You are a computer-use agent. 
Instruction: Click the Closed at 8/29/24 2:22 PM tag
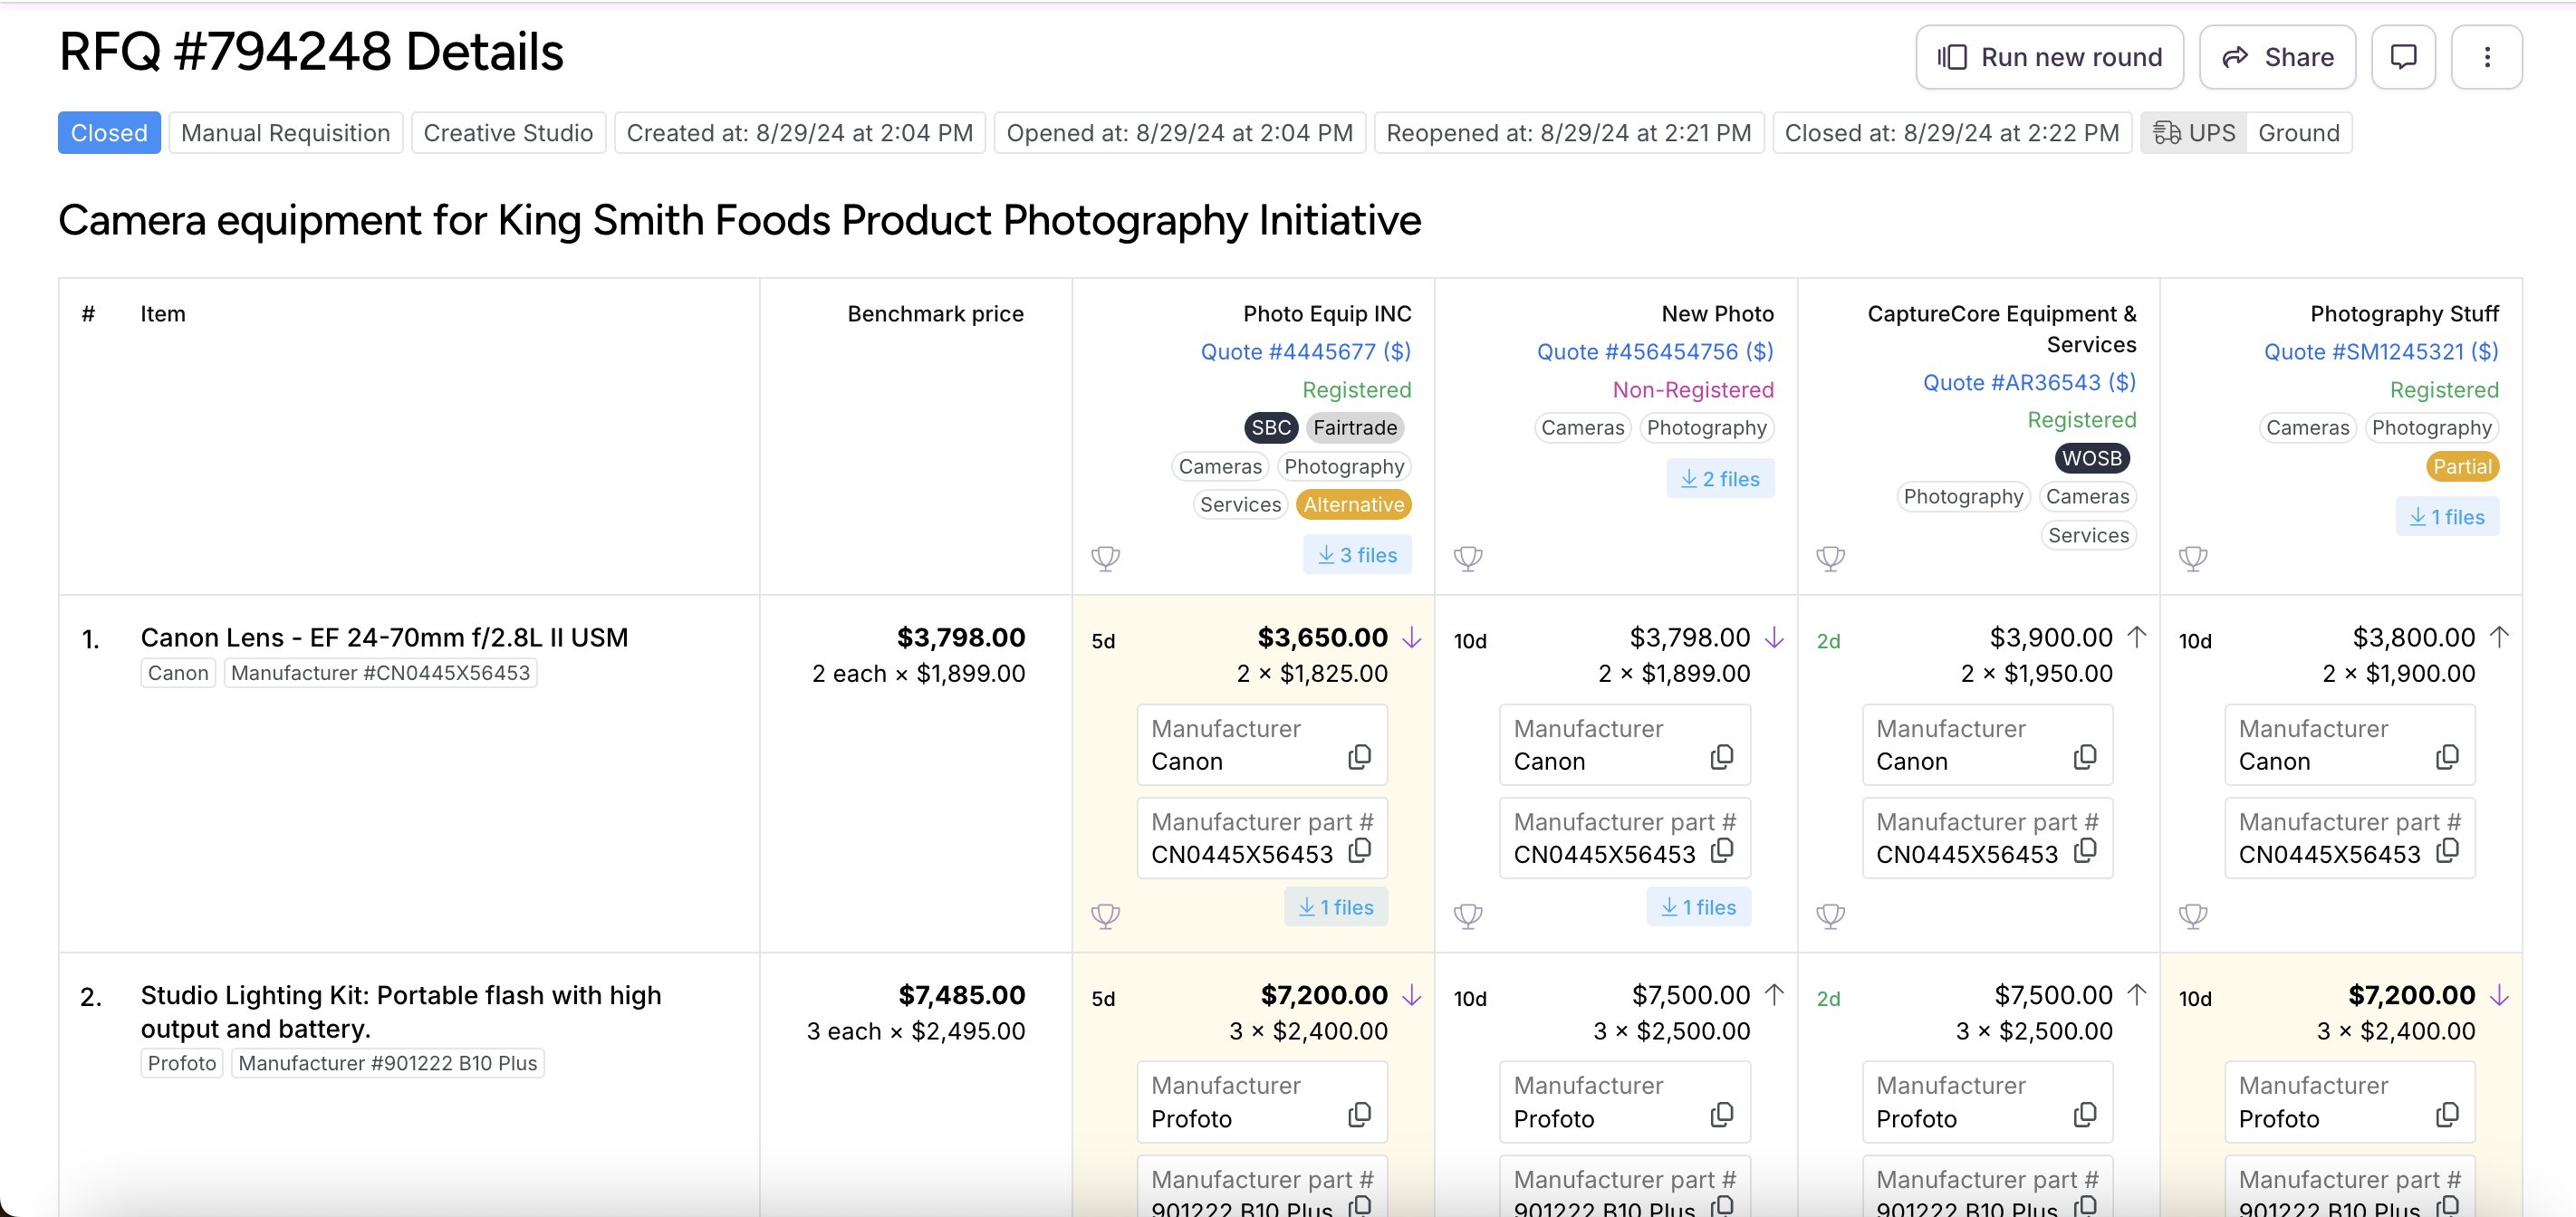(1951, 133)
